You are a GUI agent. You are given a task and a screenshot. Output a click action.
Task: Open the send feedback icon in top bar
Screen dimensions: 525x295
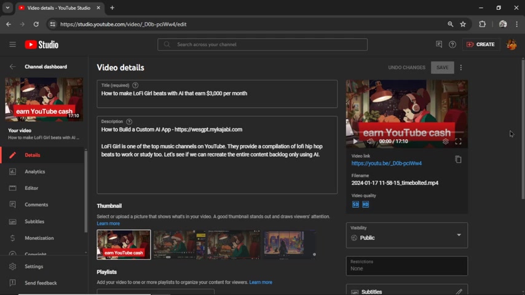pos(439,44)
